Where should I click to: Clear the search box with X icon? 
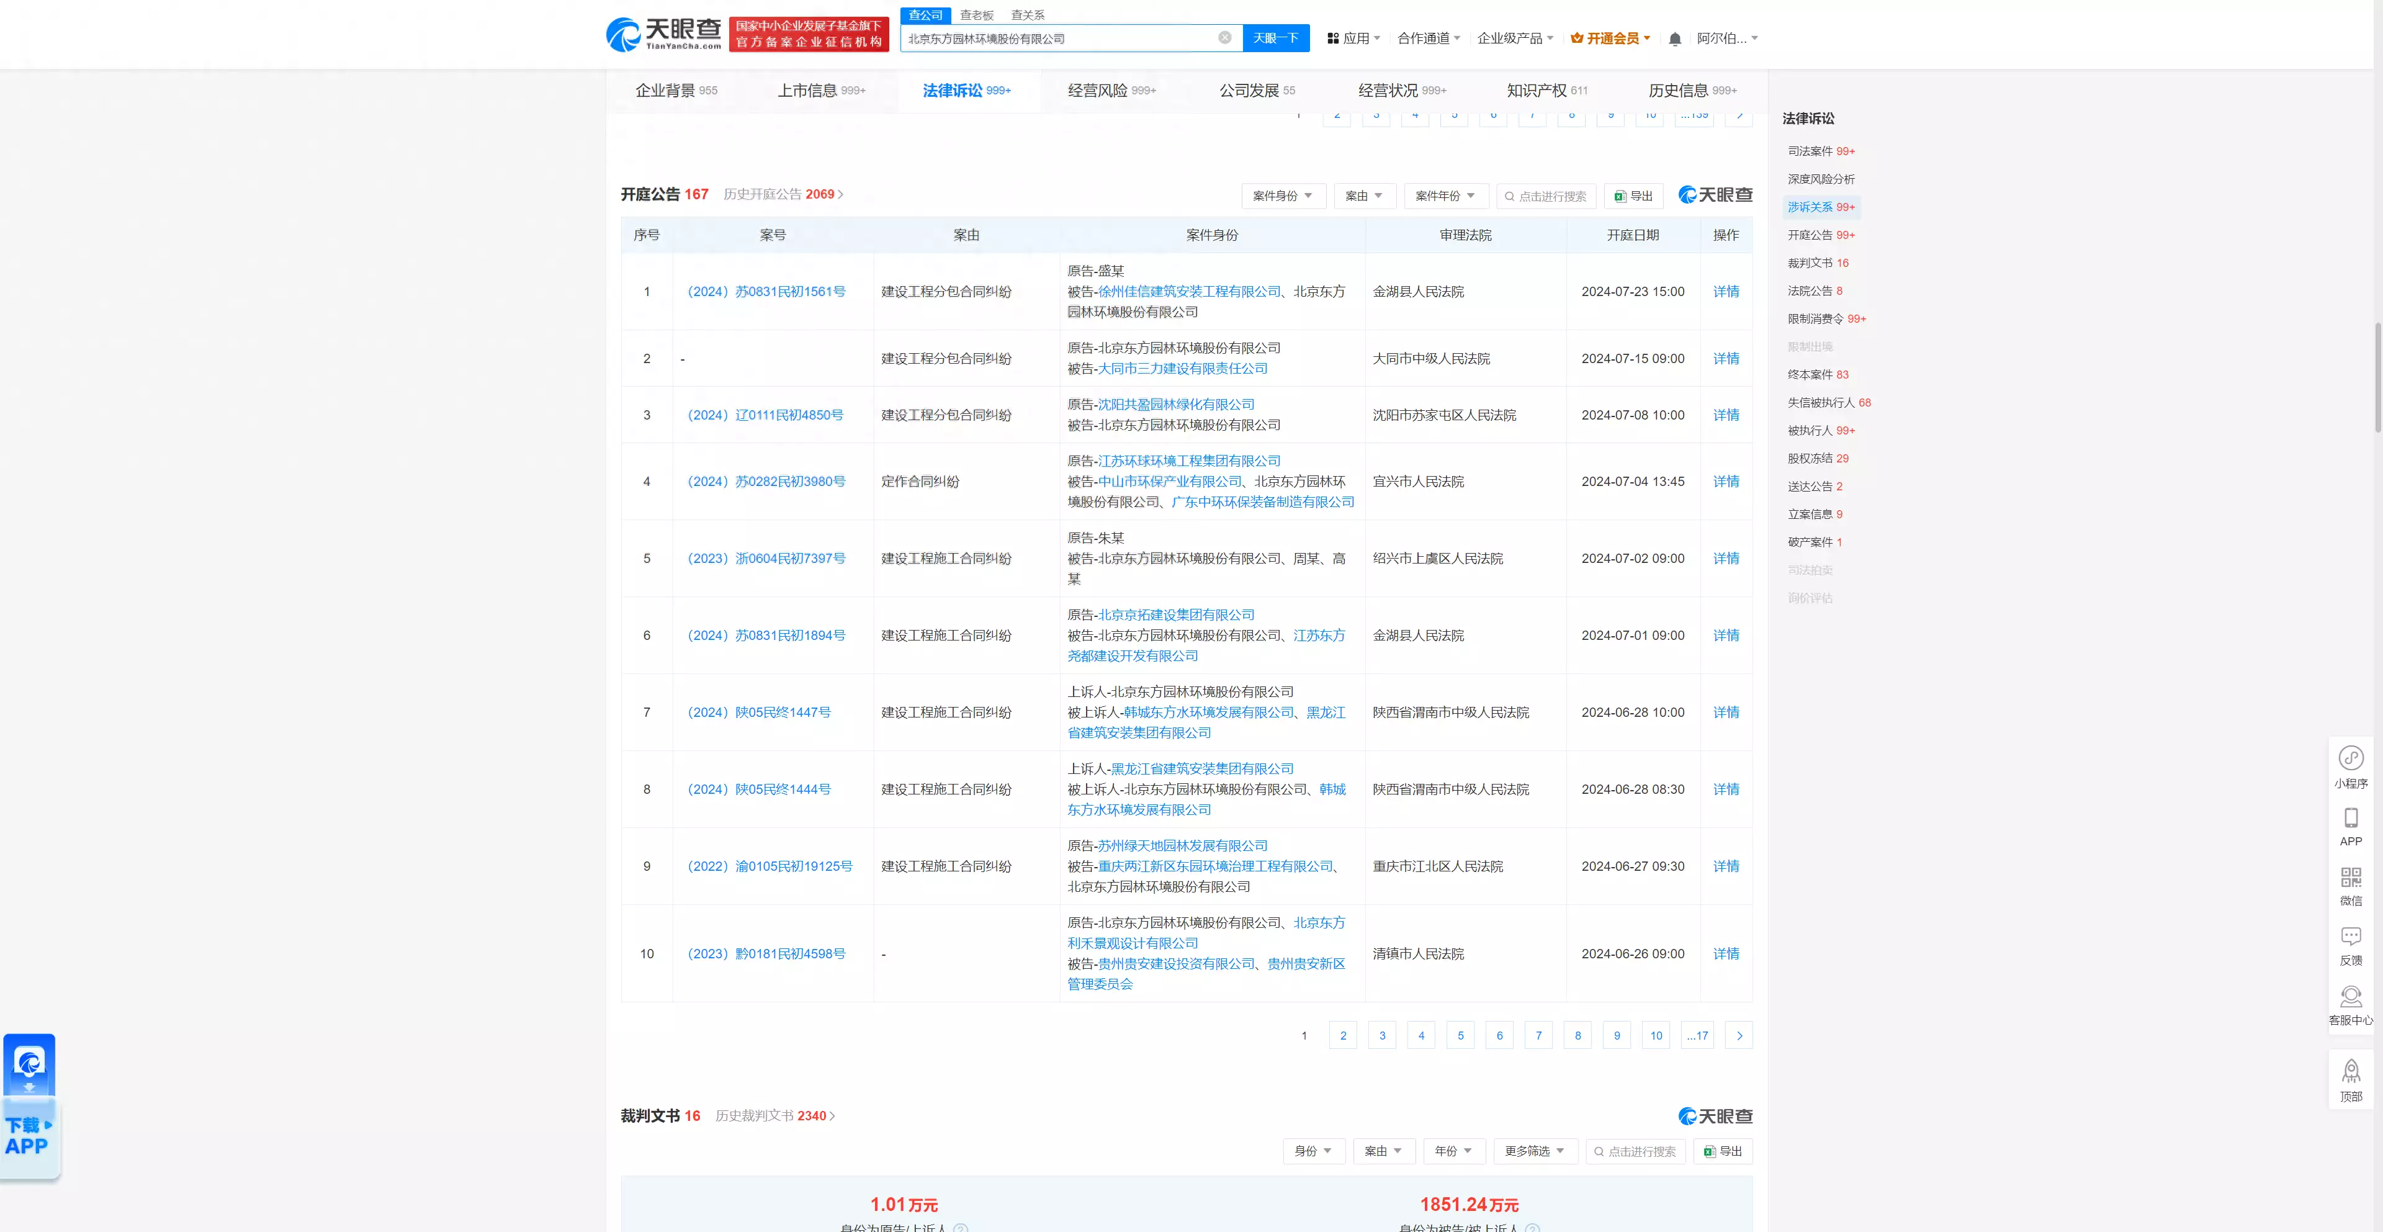tap(1224, 38)
